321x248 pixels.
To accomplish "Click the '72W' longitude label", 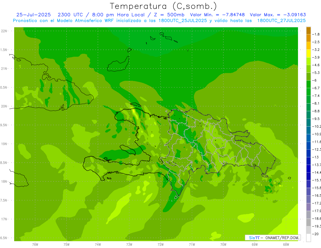I will (x=160, y=245).
